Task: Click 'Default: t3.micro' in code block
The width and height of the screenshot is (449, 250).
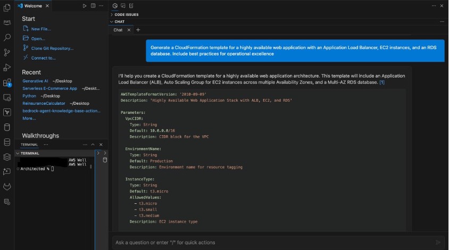Action: (x=149, y=191)
